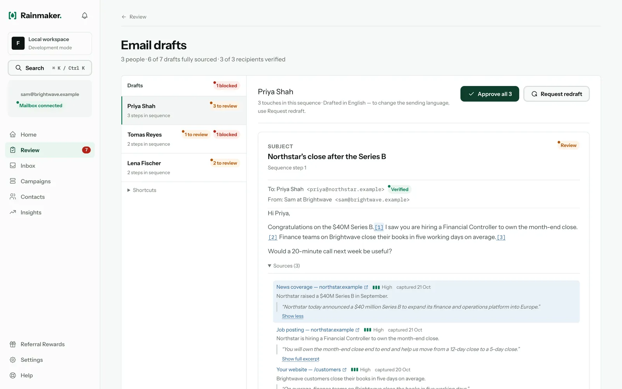Image resolution: width=622 pixels, height=389 pixels.
Task: Collapse the Sources (3) section
Action: pyautogui.click(x=284, y=266)
